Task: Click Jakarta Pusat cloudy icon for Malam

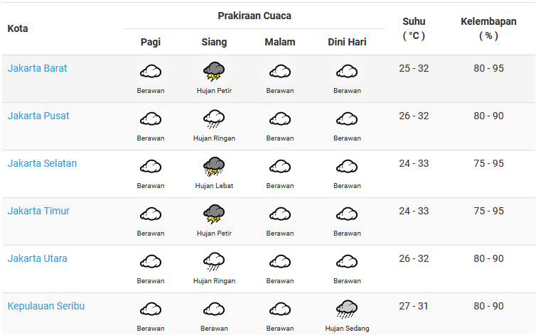Action: (280, 119)
